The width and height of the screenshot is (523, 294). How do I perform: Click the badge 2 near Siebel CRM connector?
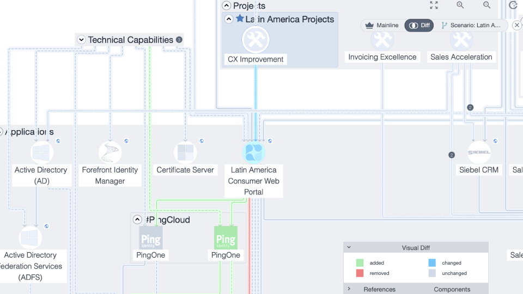pos(452,155)
